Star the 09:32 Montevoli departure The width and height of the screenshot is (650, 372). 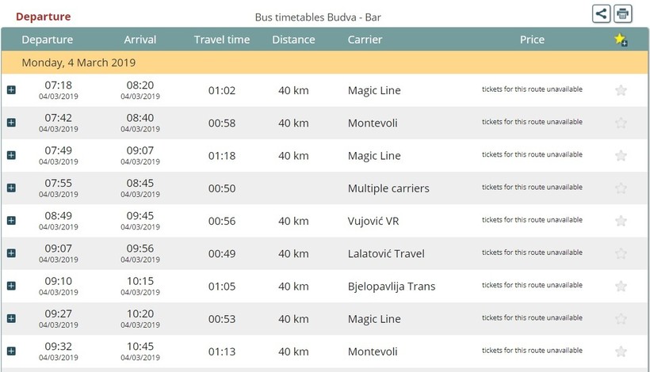click(x=621, y=351)
